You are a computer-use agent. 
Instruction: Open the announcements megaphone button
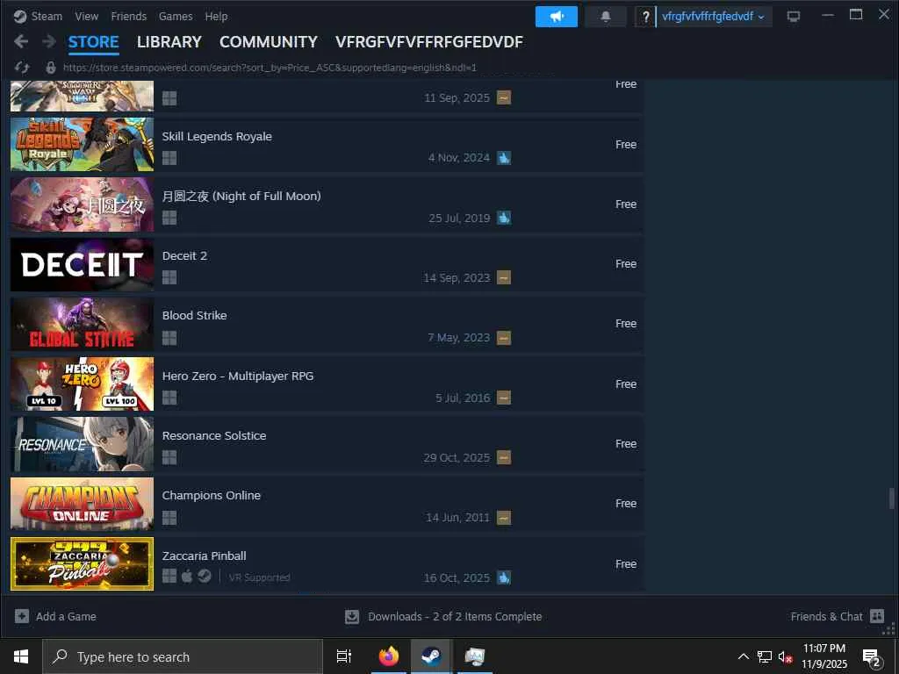pos(556,17)
